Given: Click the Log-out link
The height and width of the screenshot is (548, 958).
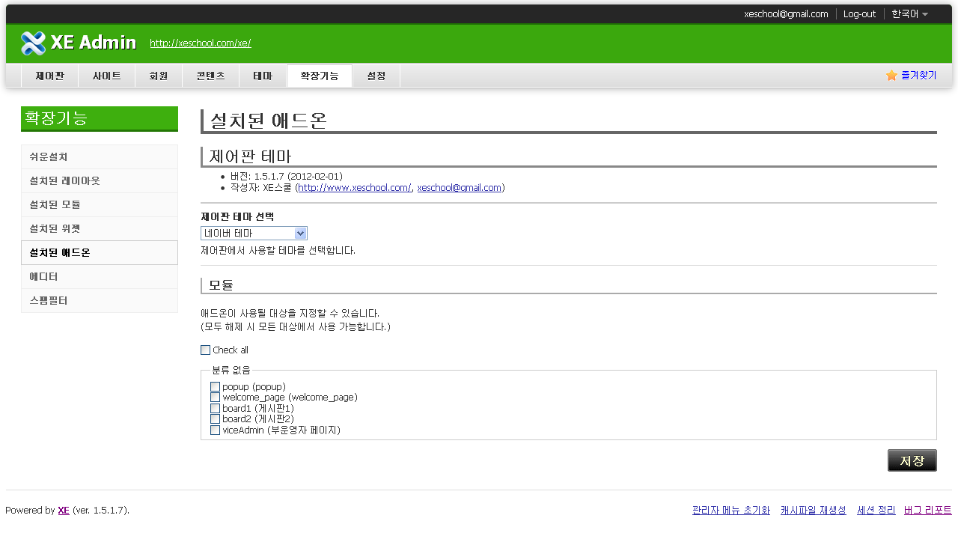Looking at the screenshot, I should (x=859, y=13).
